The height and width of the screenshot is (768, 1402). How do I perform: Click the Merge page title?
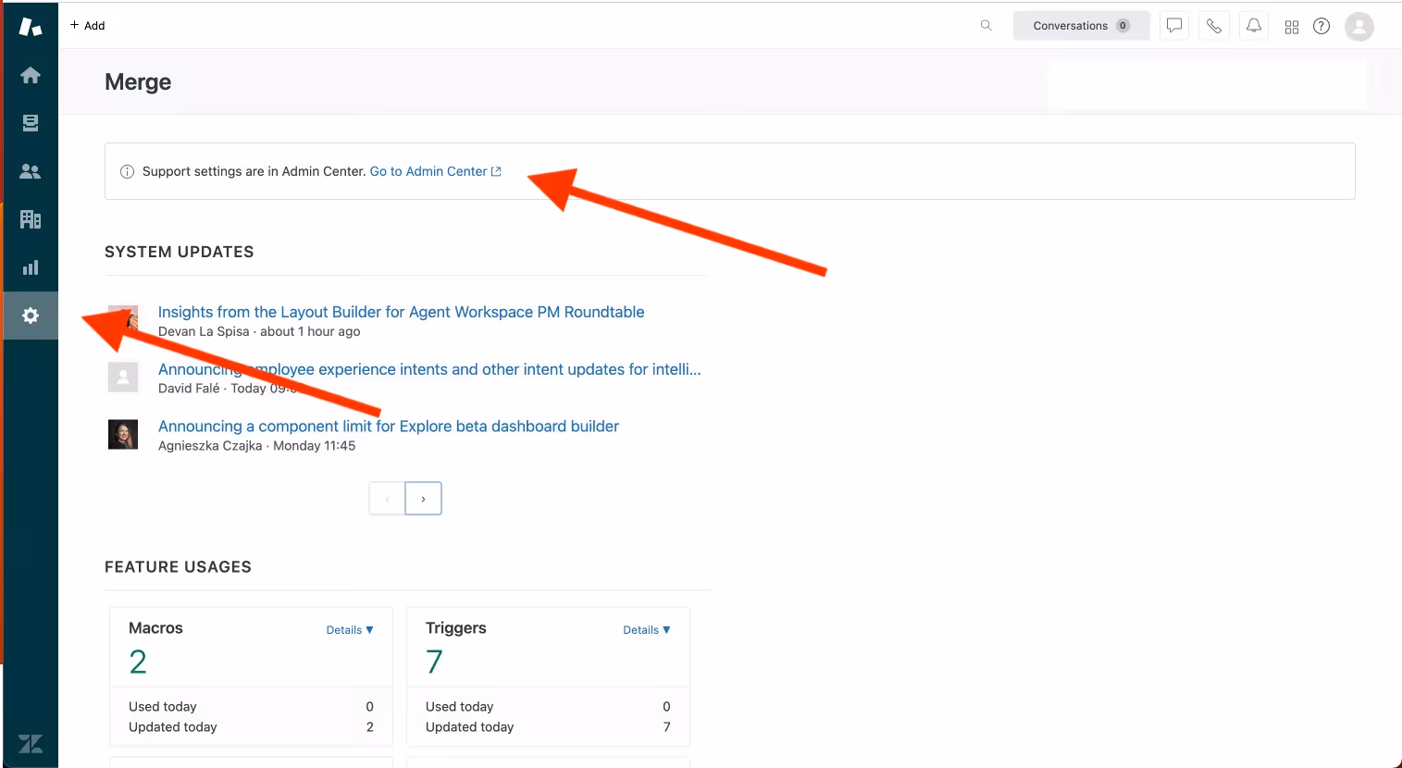click(x=138, y=82)
